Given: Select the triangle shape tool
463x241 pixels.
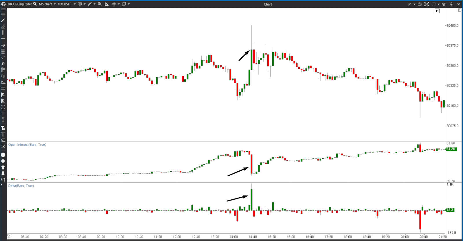Looking at the screenshot, I should point(3,82).
